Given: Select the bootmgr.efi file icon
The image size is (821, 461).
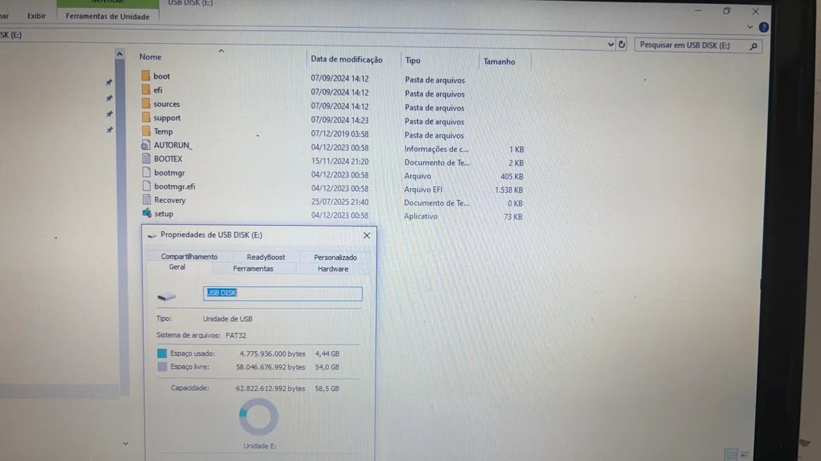Looking at the screenshot, I should [146, 186].
